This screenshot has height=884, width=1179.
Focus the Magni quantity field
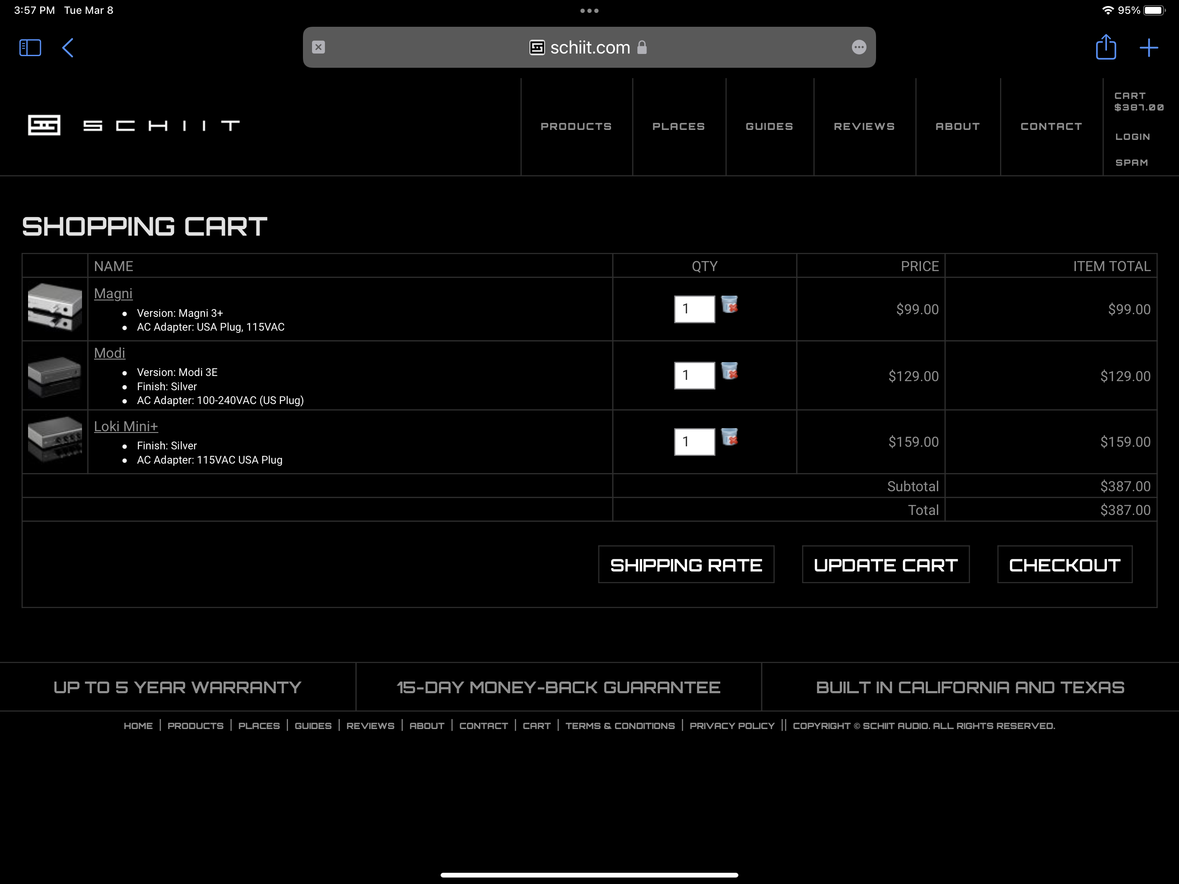tap(694, 309)
